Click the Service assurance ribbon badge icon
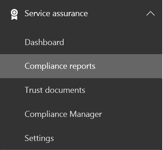Image resolution: width=163 pixels, height=150 pixels. pyautogui.click(x=14, y=14)
